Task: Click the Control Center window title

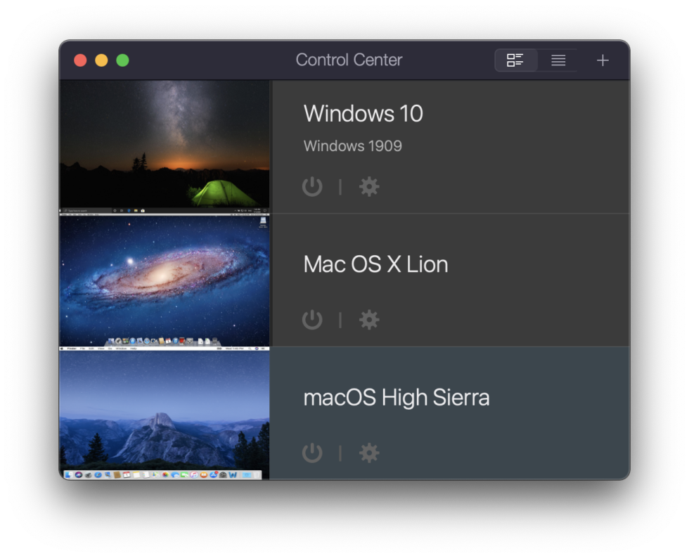Action: point(349,60)
